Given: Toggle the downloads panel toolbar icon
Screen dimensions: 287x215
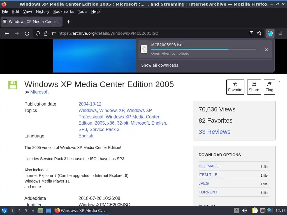Looking at the screenshot, I should point(270,33).
